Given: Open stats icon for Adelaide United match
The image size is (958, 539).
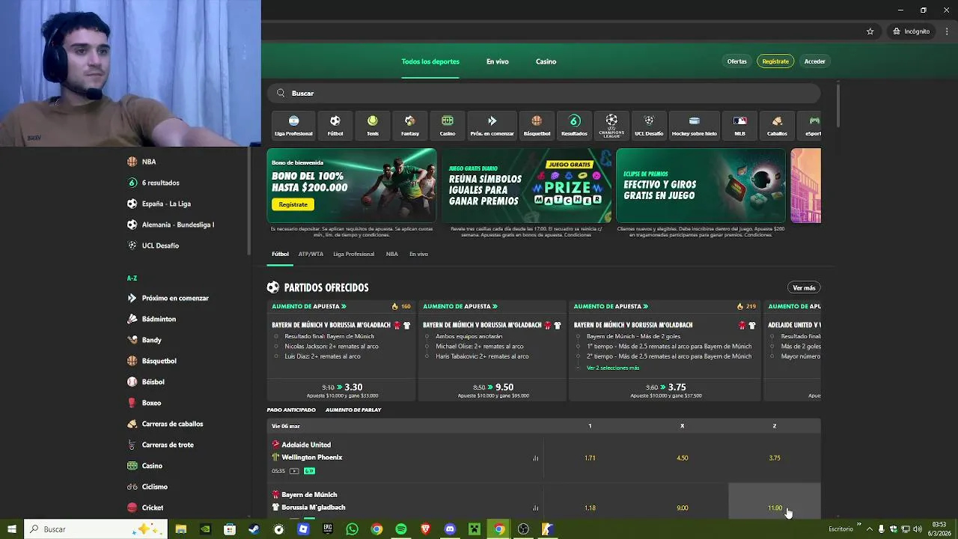Looking at the screenshot, I should click(x=535, y=458).
